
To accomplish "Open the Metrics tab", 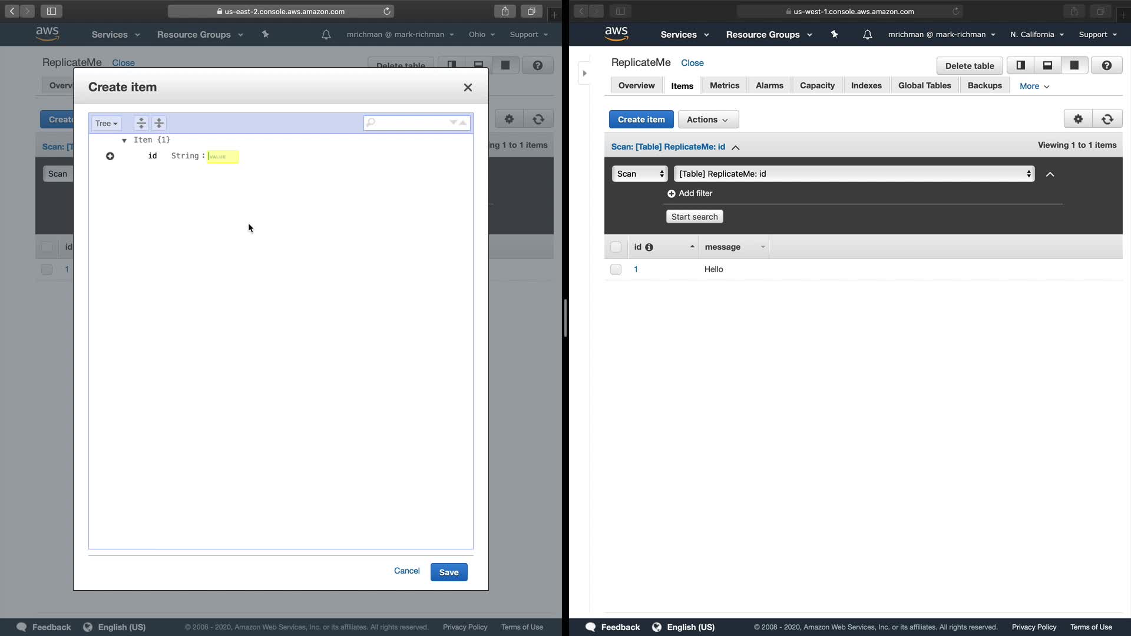I will [x=724, y=85].
